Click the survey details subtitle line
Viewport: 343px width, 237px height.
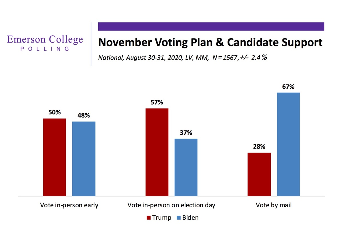click(x=183, y=57)
